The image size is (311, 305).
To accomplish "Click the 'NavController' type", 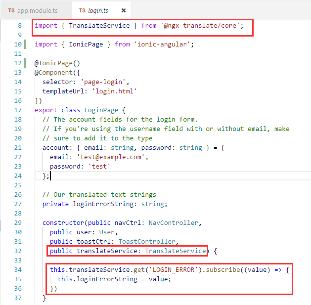I will coord(174,223).
